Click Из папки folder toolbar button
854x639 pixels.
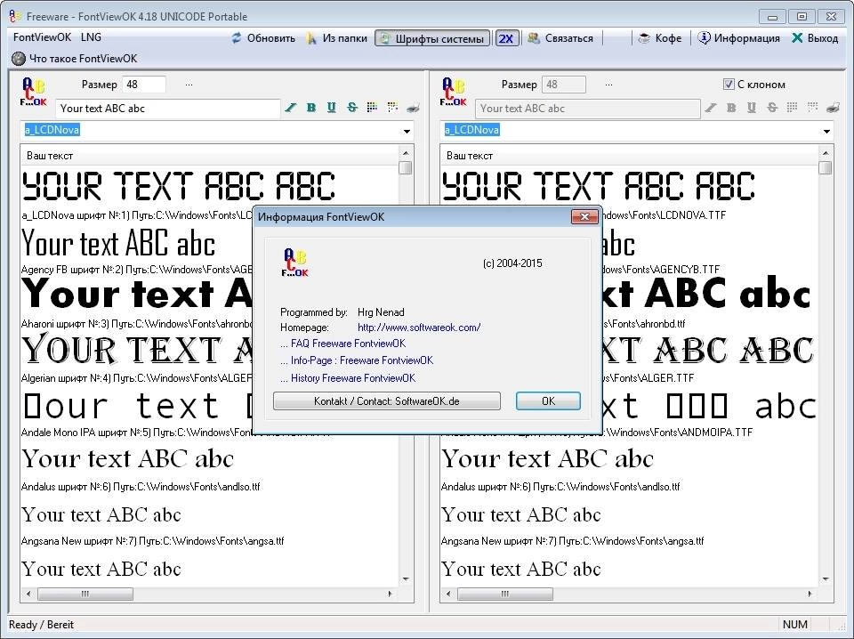[336, 38]
